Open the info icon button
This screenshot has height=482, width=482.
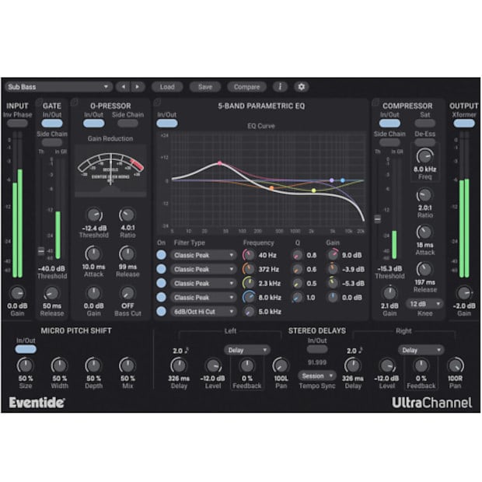click(x=280, y=87)
